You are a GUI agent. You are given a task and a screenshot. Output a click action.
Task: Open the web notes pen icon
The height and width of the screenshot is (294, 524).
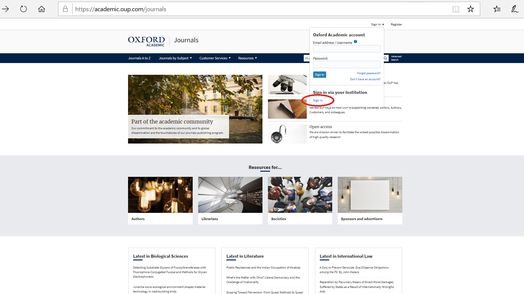tap(515, 9)
